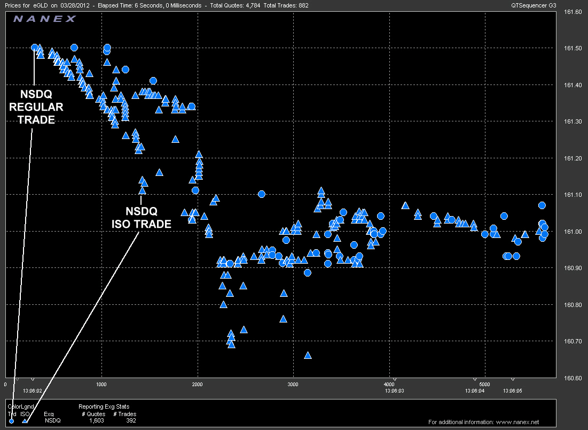
Task: Select the circle trade at 160.89 near sequence 3150
Action: point(308,273)
